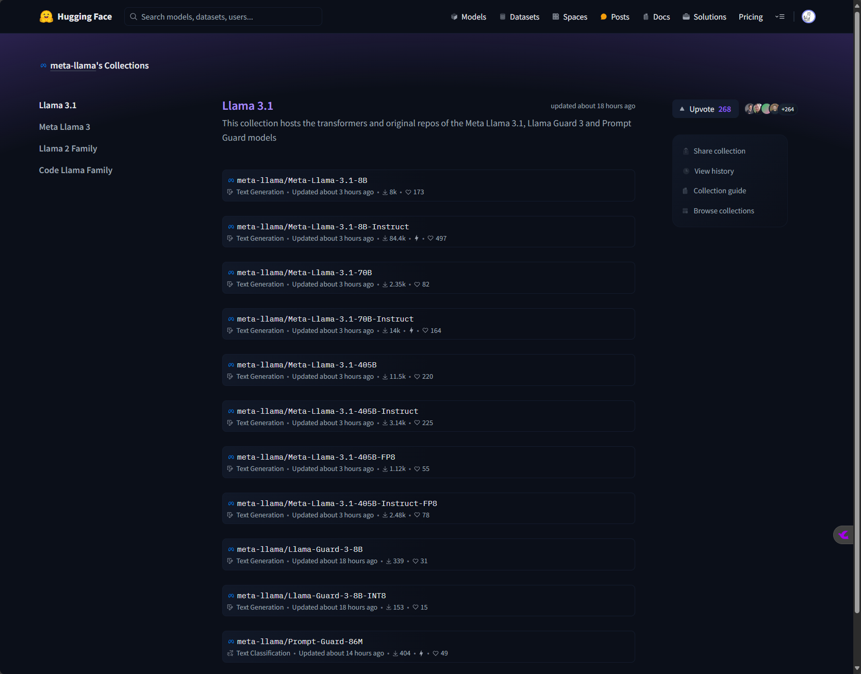Select the Meta Llama 3 collection

pyautogui.click(x=64, y=127)
